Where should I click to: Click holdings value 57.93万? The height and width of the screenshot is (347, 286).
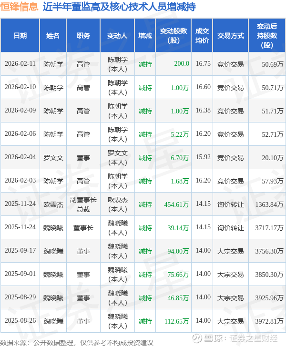click(x=273, y=181)
